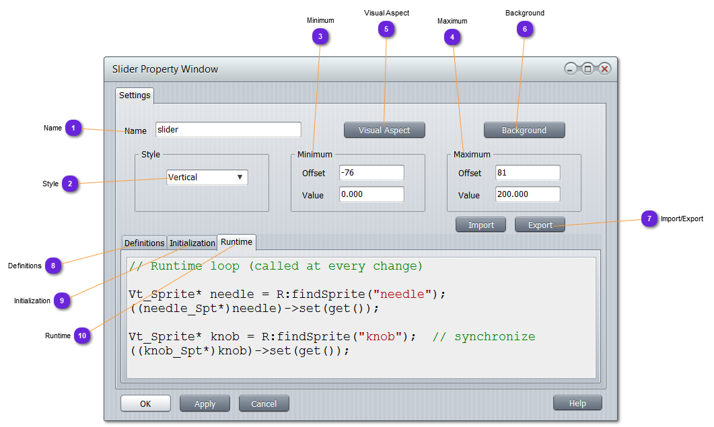Click callout badge 6 labeled Background
714x427 pixels.
524,28
